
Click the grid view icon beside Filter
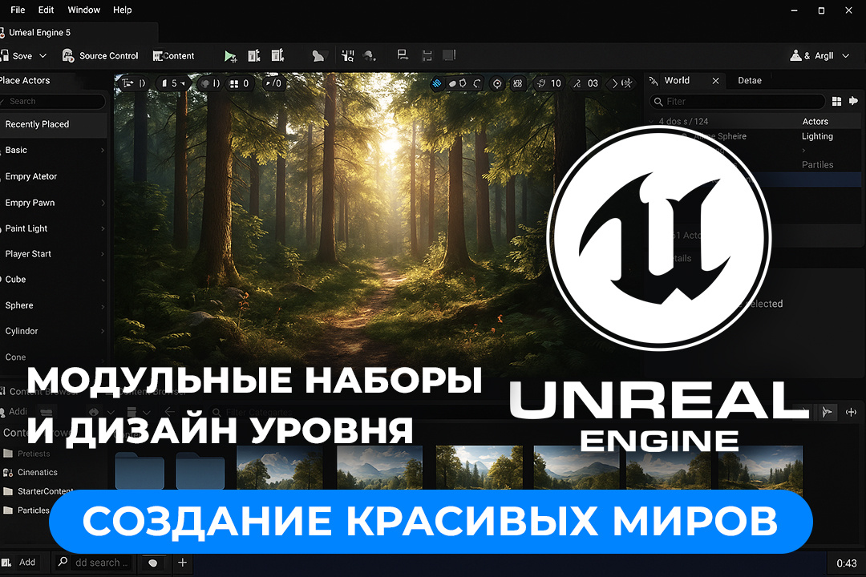[836, 101]
